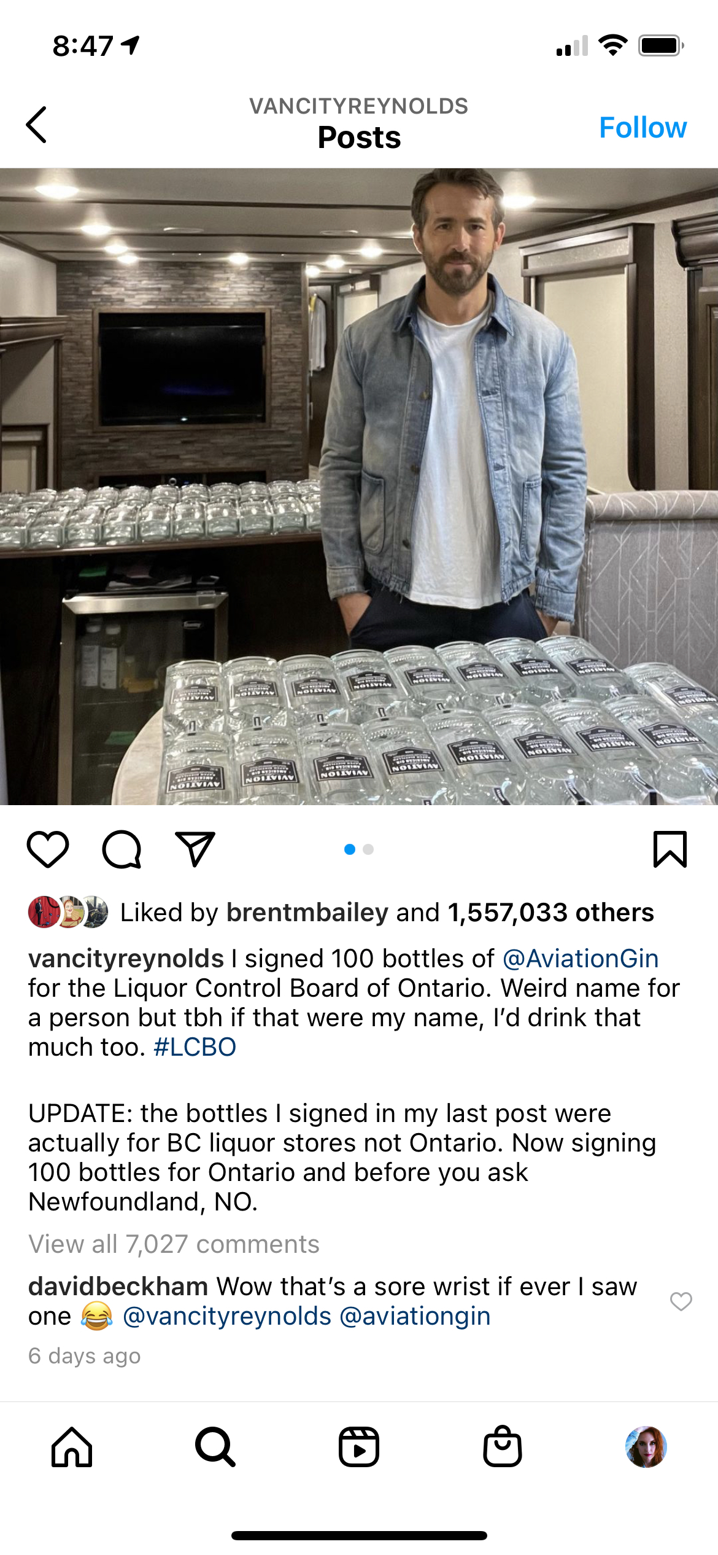
Task: Open the Shop bag icon
Action: pyautogui.click(x=503, y=1446)
